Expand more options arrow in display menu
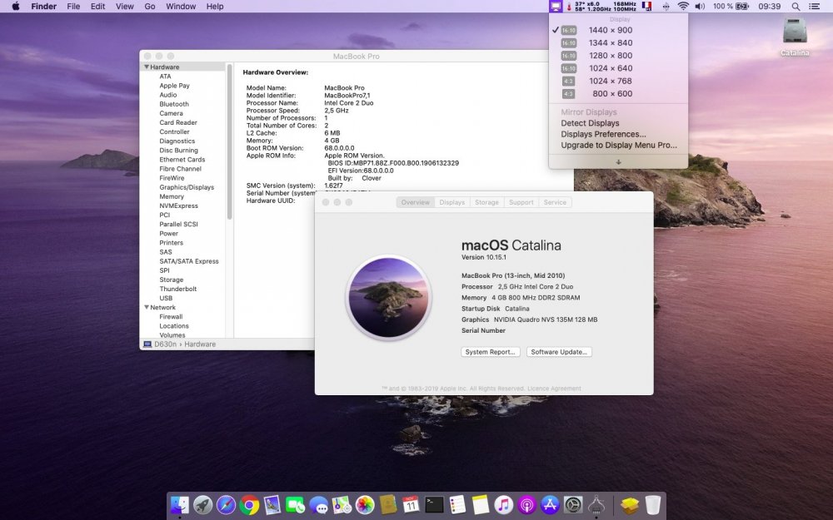 pyautogui.click(x=618, y=161)
